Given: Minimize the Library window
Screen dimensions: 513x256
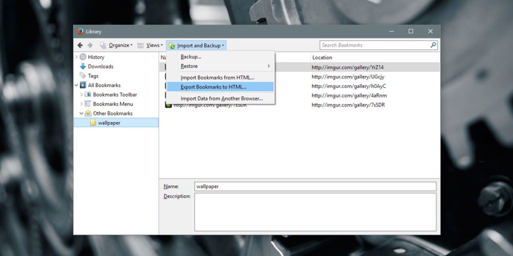Looking at the screenshot, I should tap(392, 31).
